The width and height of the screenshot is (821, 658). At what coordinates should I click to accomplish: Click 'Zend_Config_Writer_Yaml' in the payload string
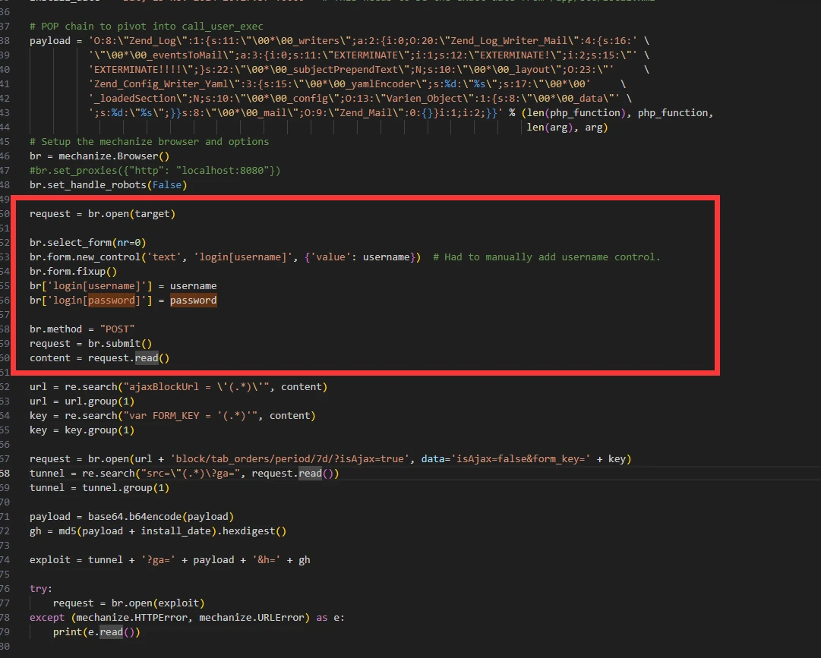(x=161, y=83)
